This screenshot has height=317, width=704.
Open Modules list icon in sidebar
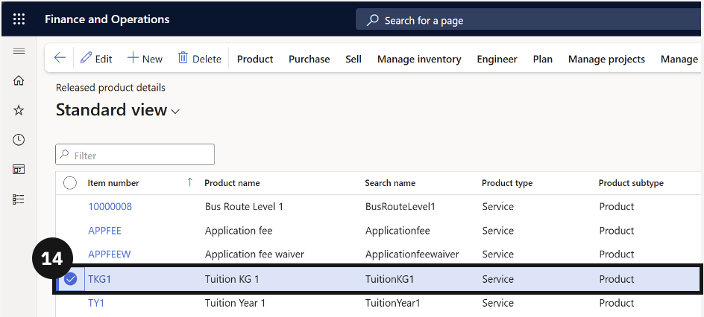click(x=19, y=199)
